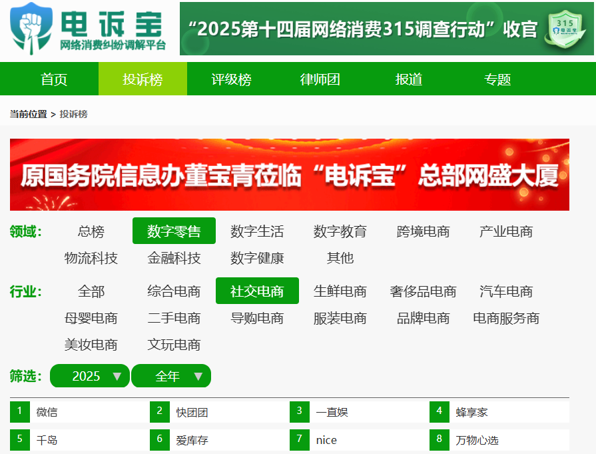Go to the 首页 nav tab

click(x=54, y=79)
